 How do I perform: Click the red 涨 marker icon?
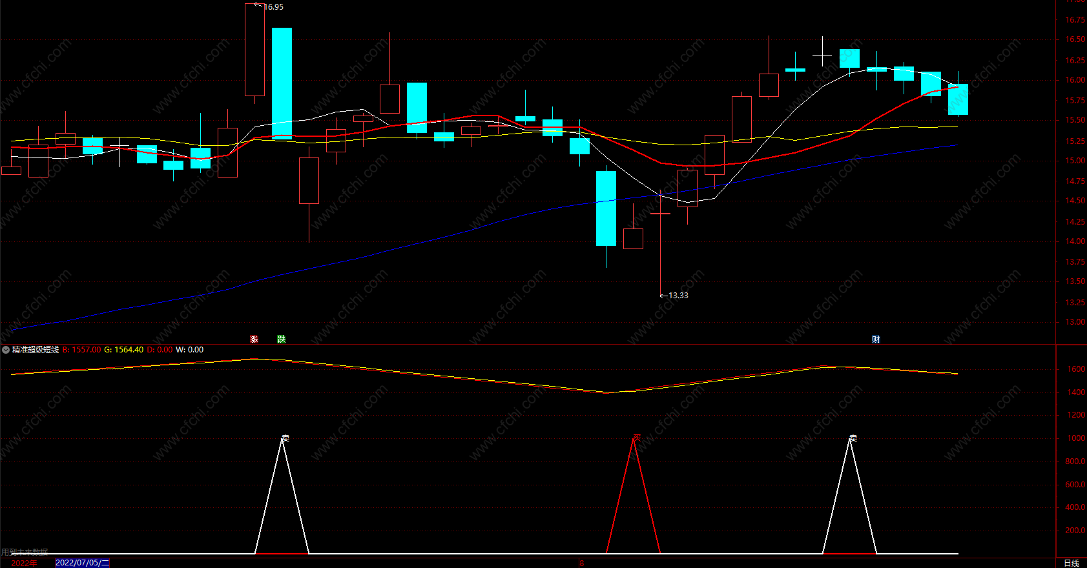point(254,339)
